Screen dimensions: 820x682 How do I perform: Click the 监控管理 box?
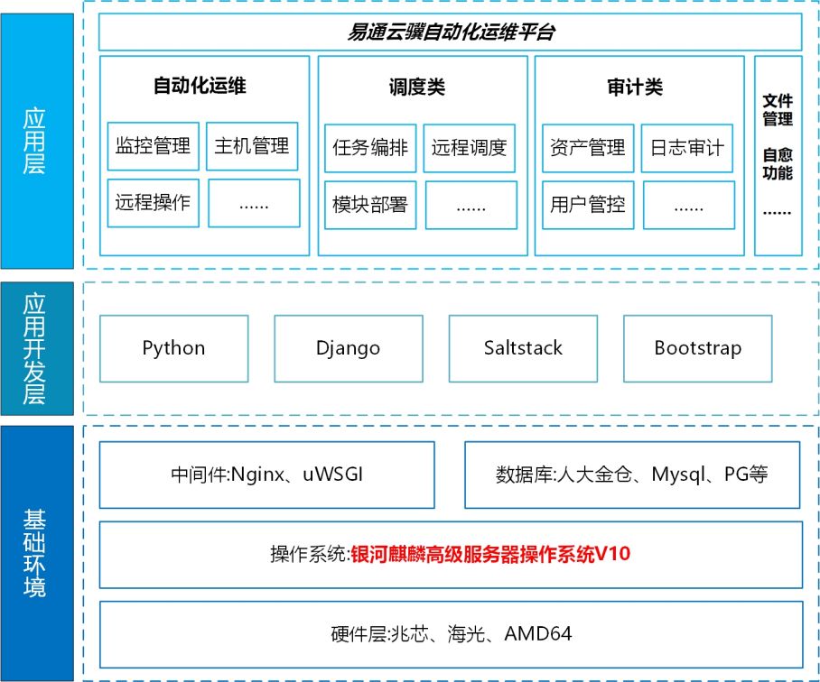click(x=154, y=146)
